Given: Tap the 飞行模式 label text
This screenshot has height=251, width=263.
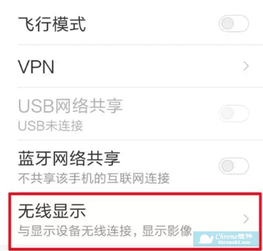Looking at the screenshot, I should [52, 24].
